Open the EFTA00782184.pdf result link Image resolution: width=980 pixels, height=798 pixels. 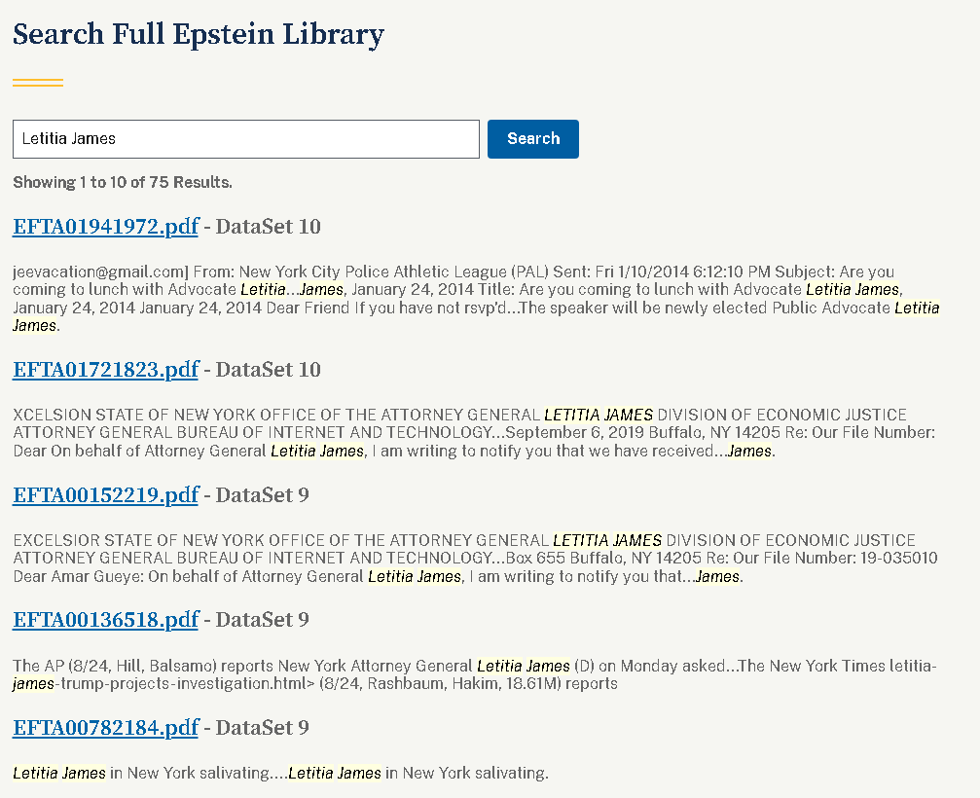point(106,727)
